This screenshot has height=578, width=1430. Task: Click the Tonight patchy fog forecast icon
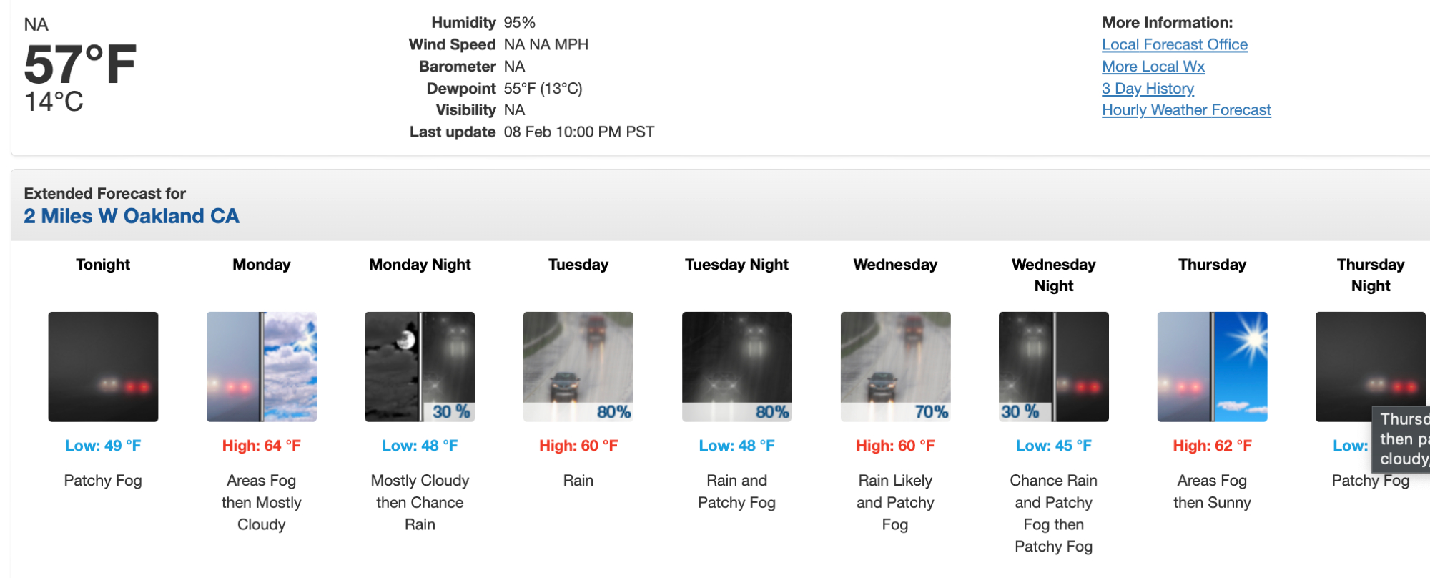(103, 366)
